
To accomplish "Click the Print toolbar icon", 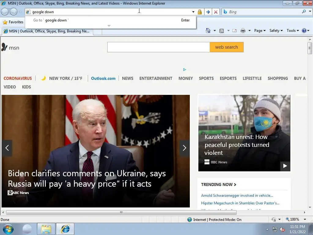I will (x=243, y=31).
